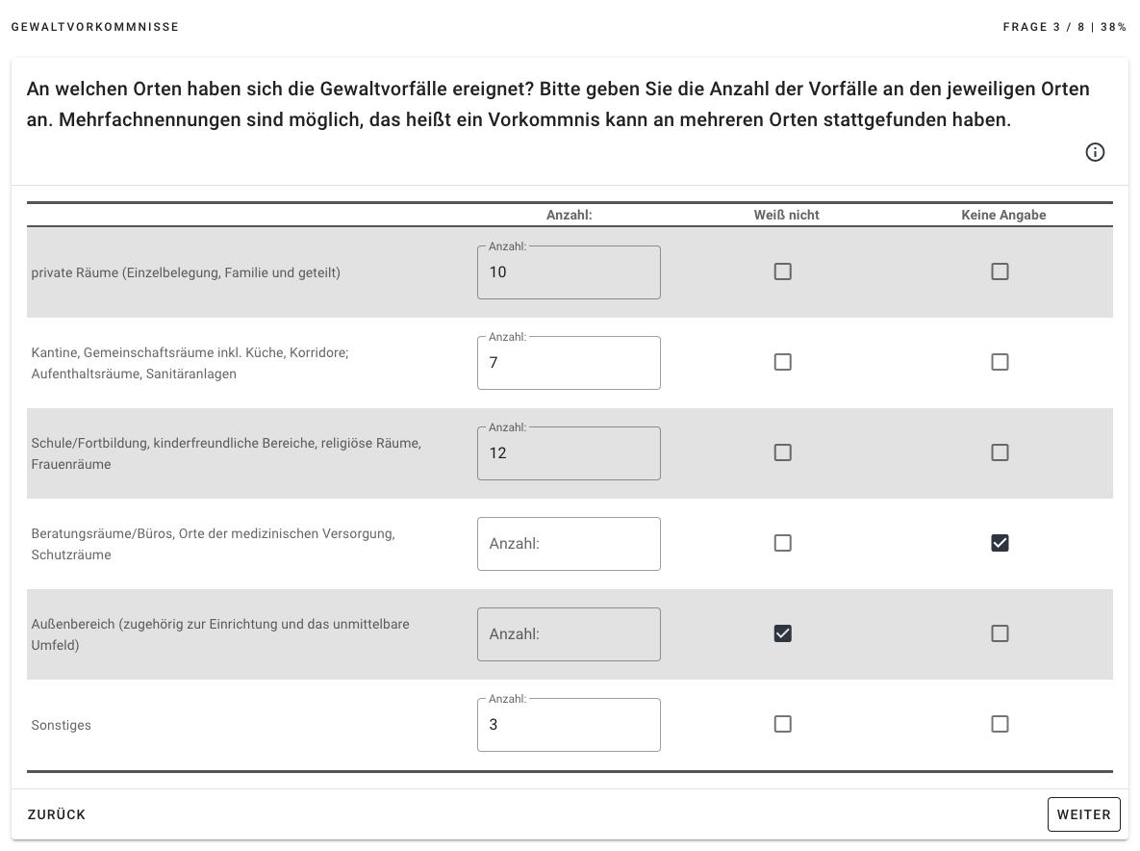Check 'Keine Angabe' for private Räume
Screen dimensions: 1140x851
1000,271
